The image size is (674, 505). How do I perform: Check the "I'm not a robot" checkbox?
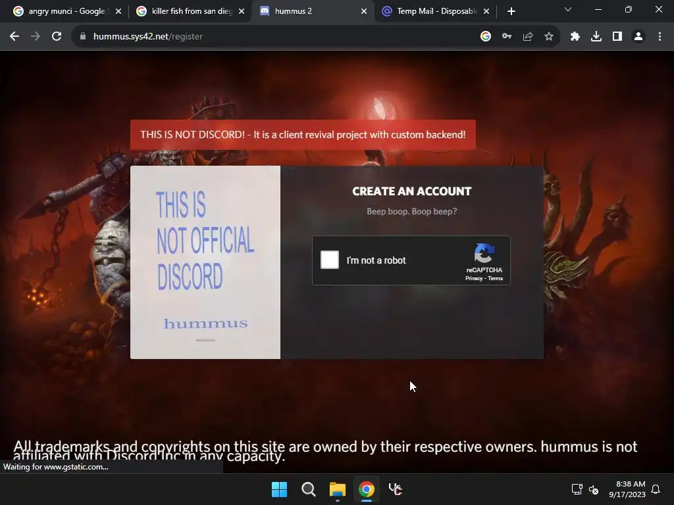click(330, 260)
